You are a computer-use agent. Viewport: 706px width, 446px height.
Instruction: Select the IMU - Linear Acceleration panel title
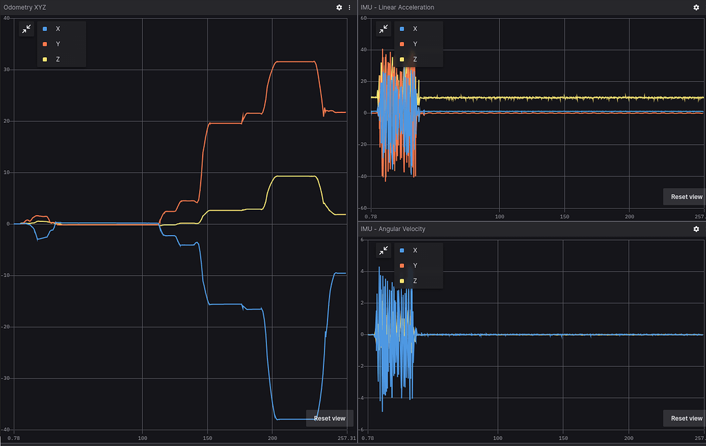[x=397, y=7]
